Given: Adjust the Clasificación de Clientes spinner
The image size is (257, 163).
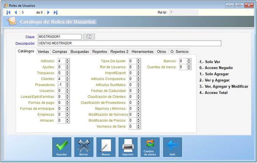Looking at the screenshot, I should 135,97.
